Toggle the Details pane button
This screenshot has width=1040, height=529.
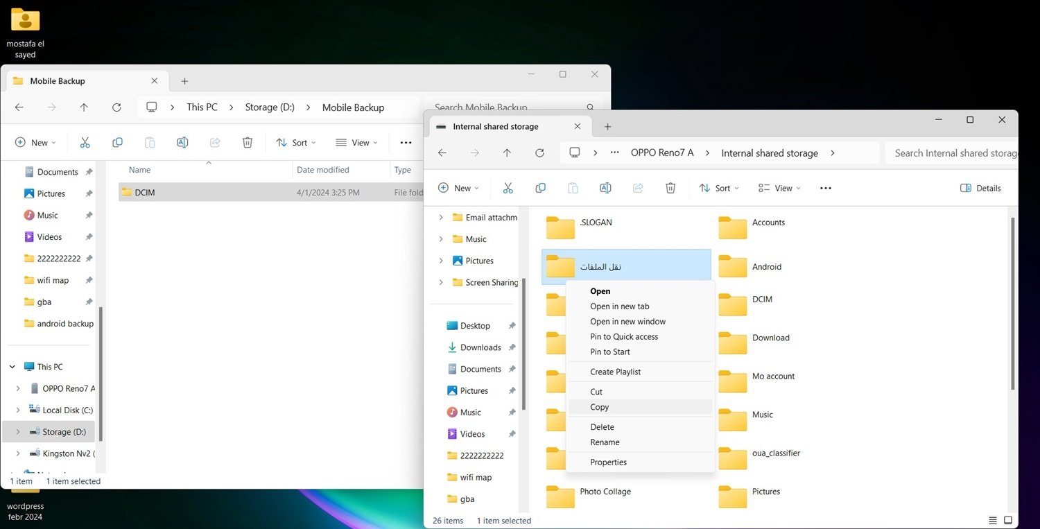(x=980, y=188)
